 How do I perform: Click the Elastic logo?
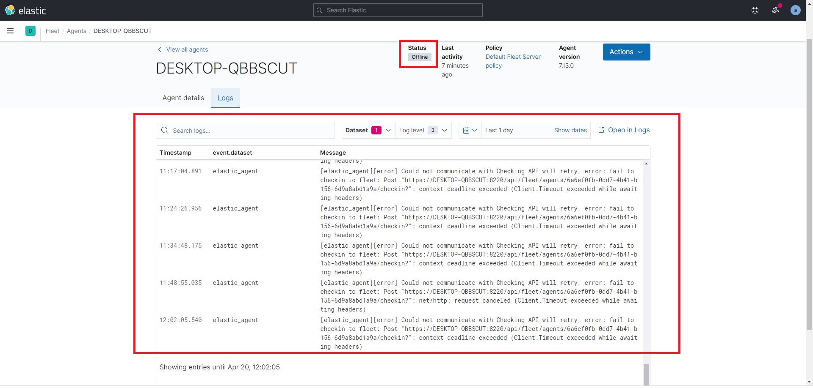click(25, 10)
